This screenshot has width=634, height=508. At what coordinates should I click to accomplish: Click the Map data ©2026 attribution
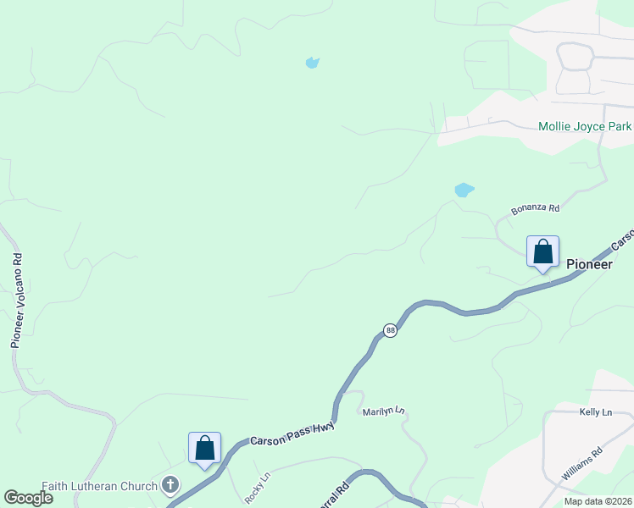click(x=598, y=502)
